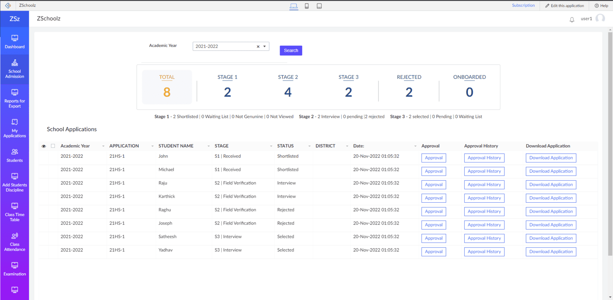
Task: Open Reports for Export sidebar item
Action: point(15,98)
